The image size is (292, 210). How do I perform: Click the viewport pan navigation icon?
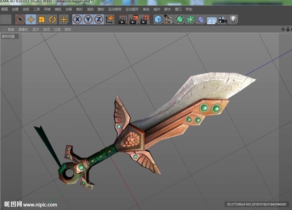[x=283, y=29]
